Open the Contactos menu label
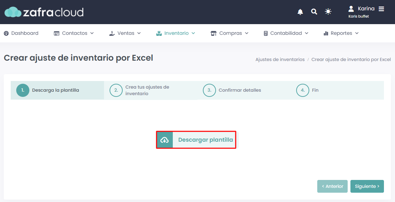This screenshot has width=395, height=202. coord(75,33)
